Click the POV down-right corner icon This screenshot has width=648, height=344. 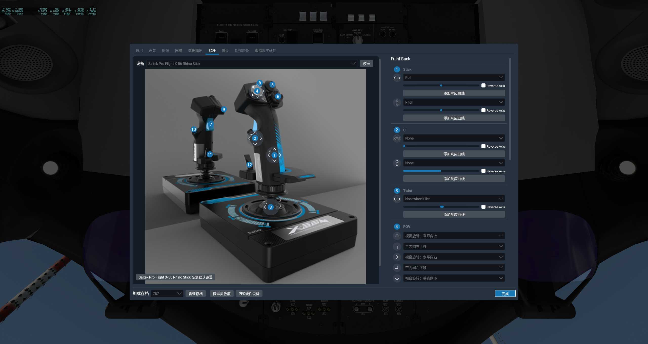pyautogui.click(x=397, y=267)
